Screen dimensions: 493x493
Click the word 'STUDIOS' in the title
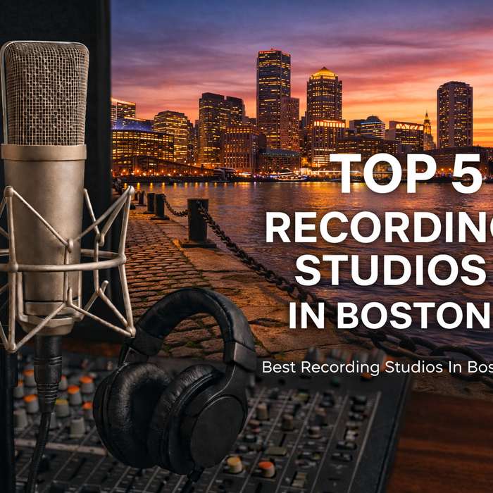[x=390, y=270]
